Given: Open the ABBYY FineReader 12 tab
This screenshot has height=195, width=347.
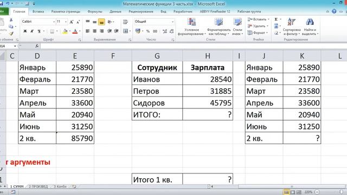Looking at the screenshot, I should point(215,11).
